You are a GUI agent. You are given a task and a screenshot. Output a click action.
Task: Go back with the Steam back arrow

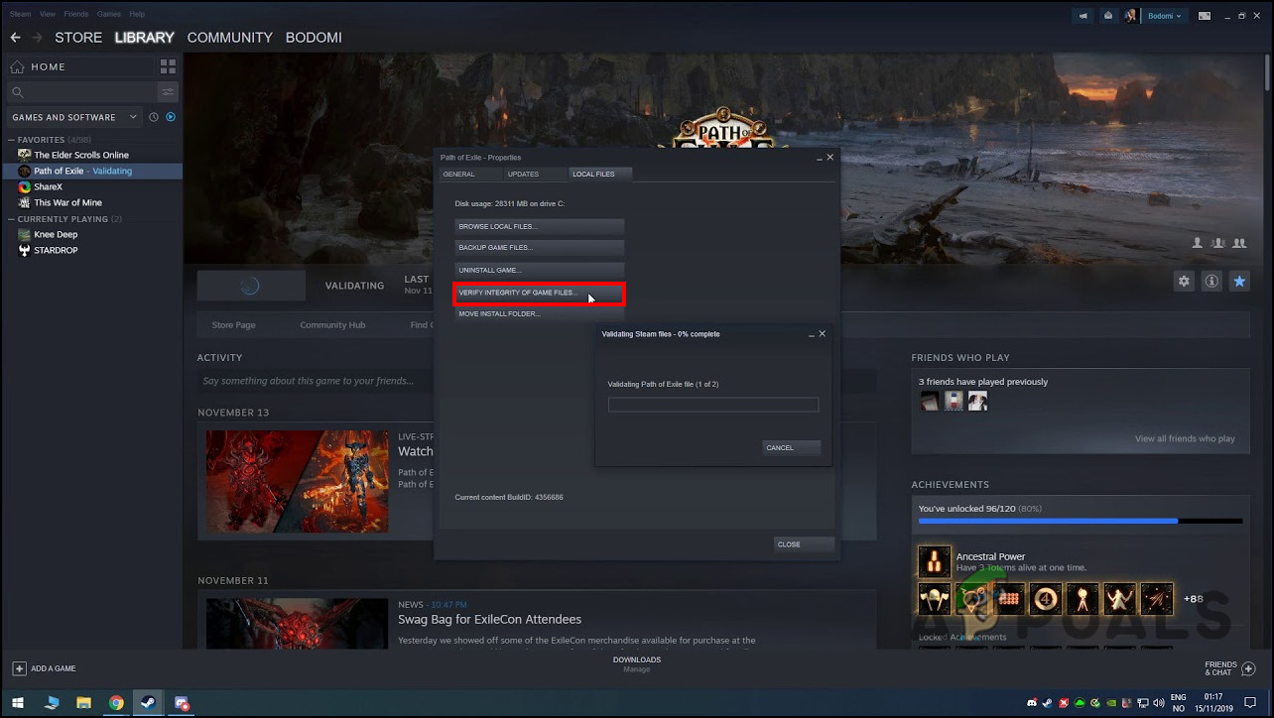pyautogui.click(x=15, y=38)
